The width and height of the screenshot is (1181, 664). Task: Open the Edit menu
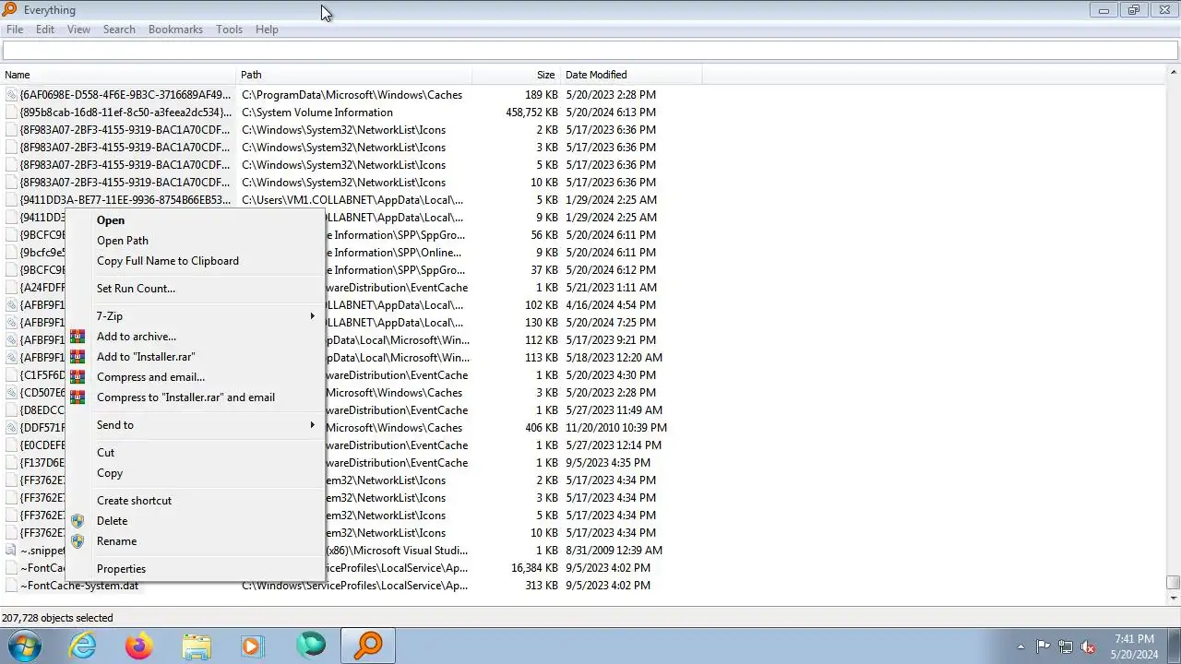[x=45, y=30]
